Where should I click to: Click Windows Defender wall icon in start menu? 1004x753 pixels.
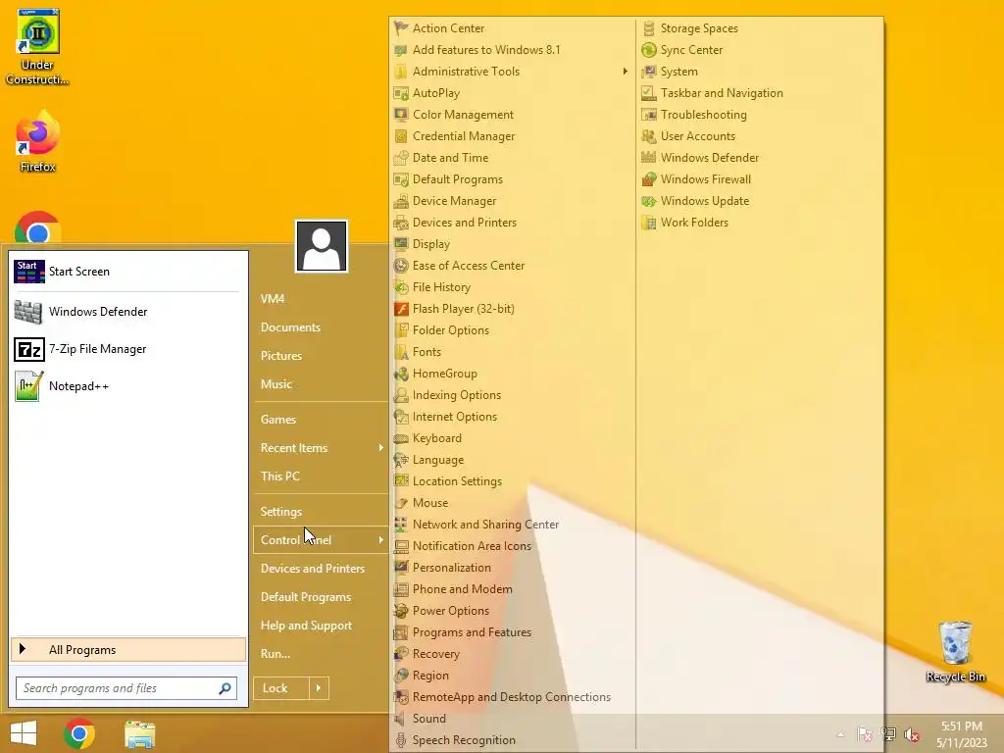28,312
